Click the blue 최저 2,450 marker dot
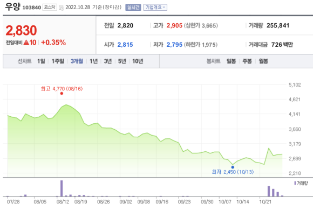This screenshot has height=211, width=313. coord(233,167)
